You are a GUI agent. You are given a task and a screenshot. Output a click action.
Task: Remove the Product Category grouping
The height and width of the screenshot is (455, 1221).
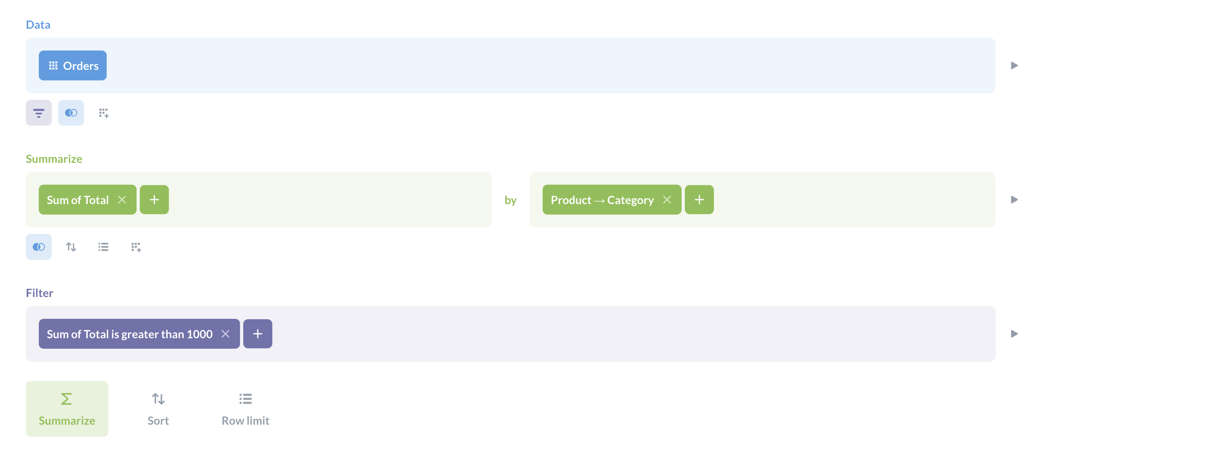click(x=667, y=200)
